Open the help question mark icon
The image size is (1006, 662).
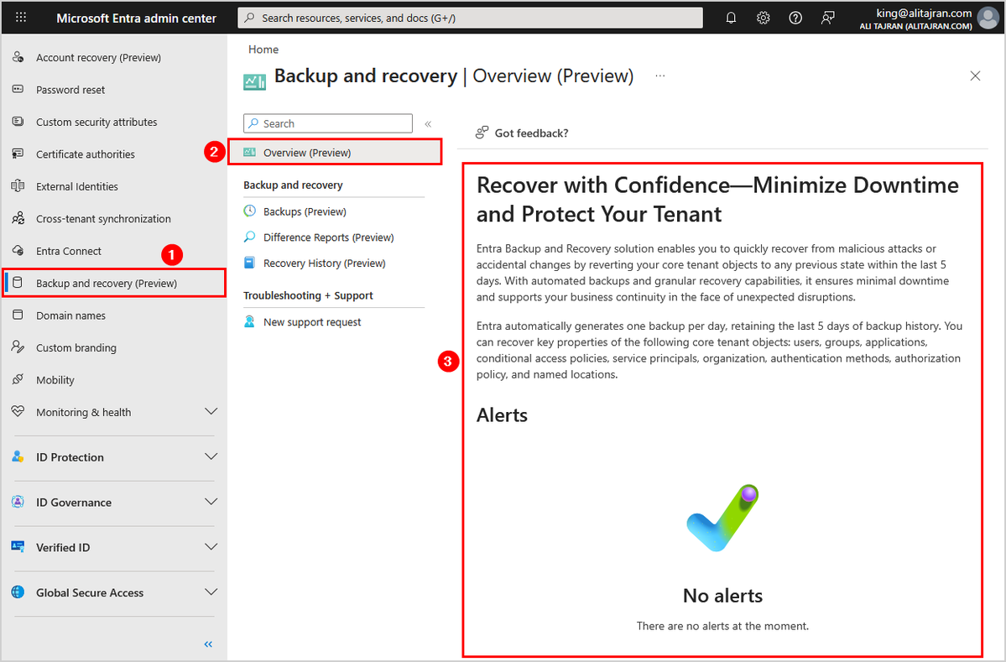pos(795,18)
